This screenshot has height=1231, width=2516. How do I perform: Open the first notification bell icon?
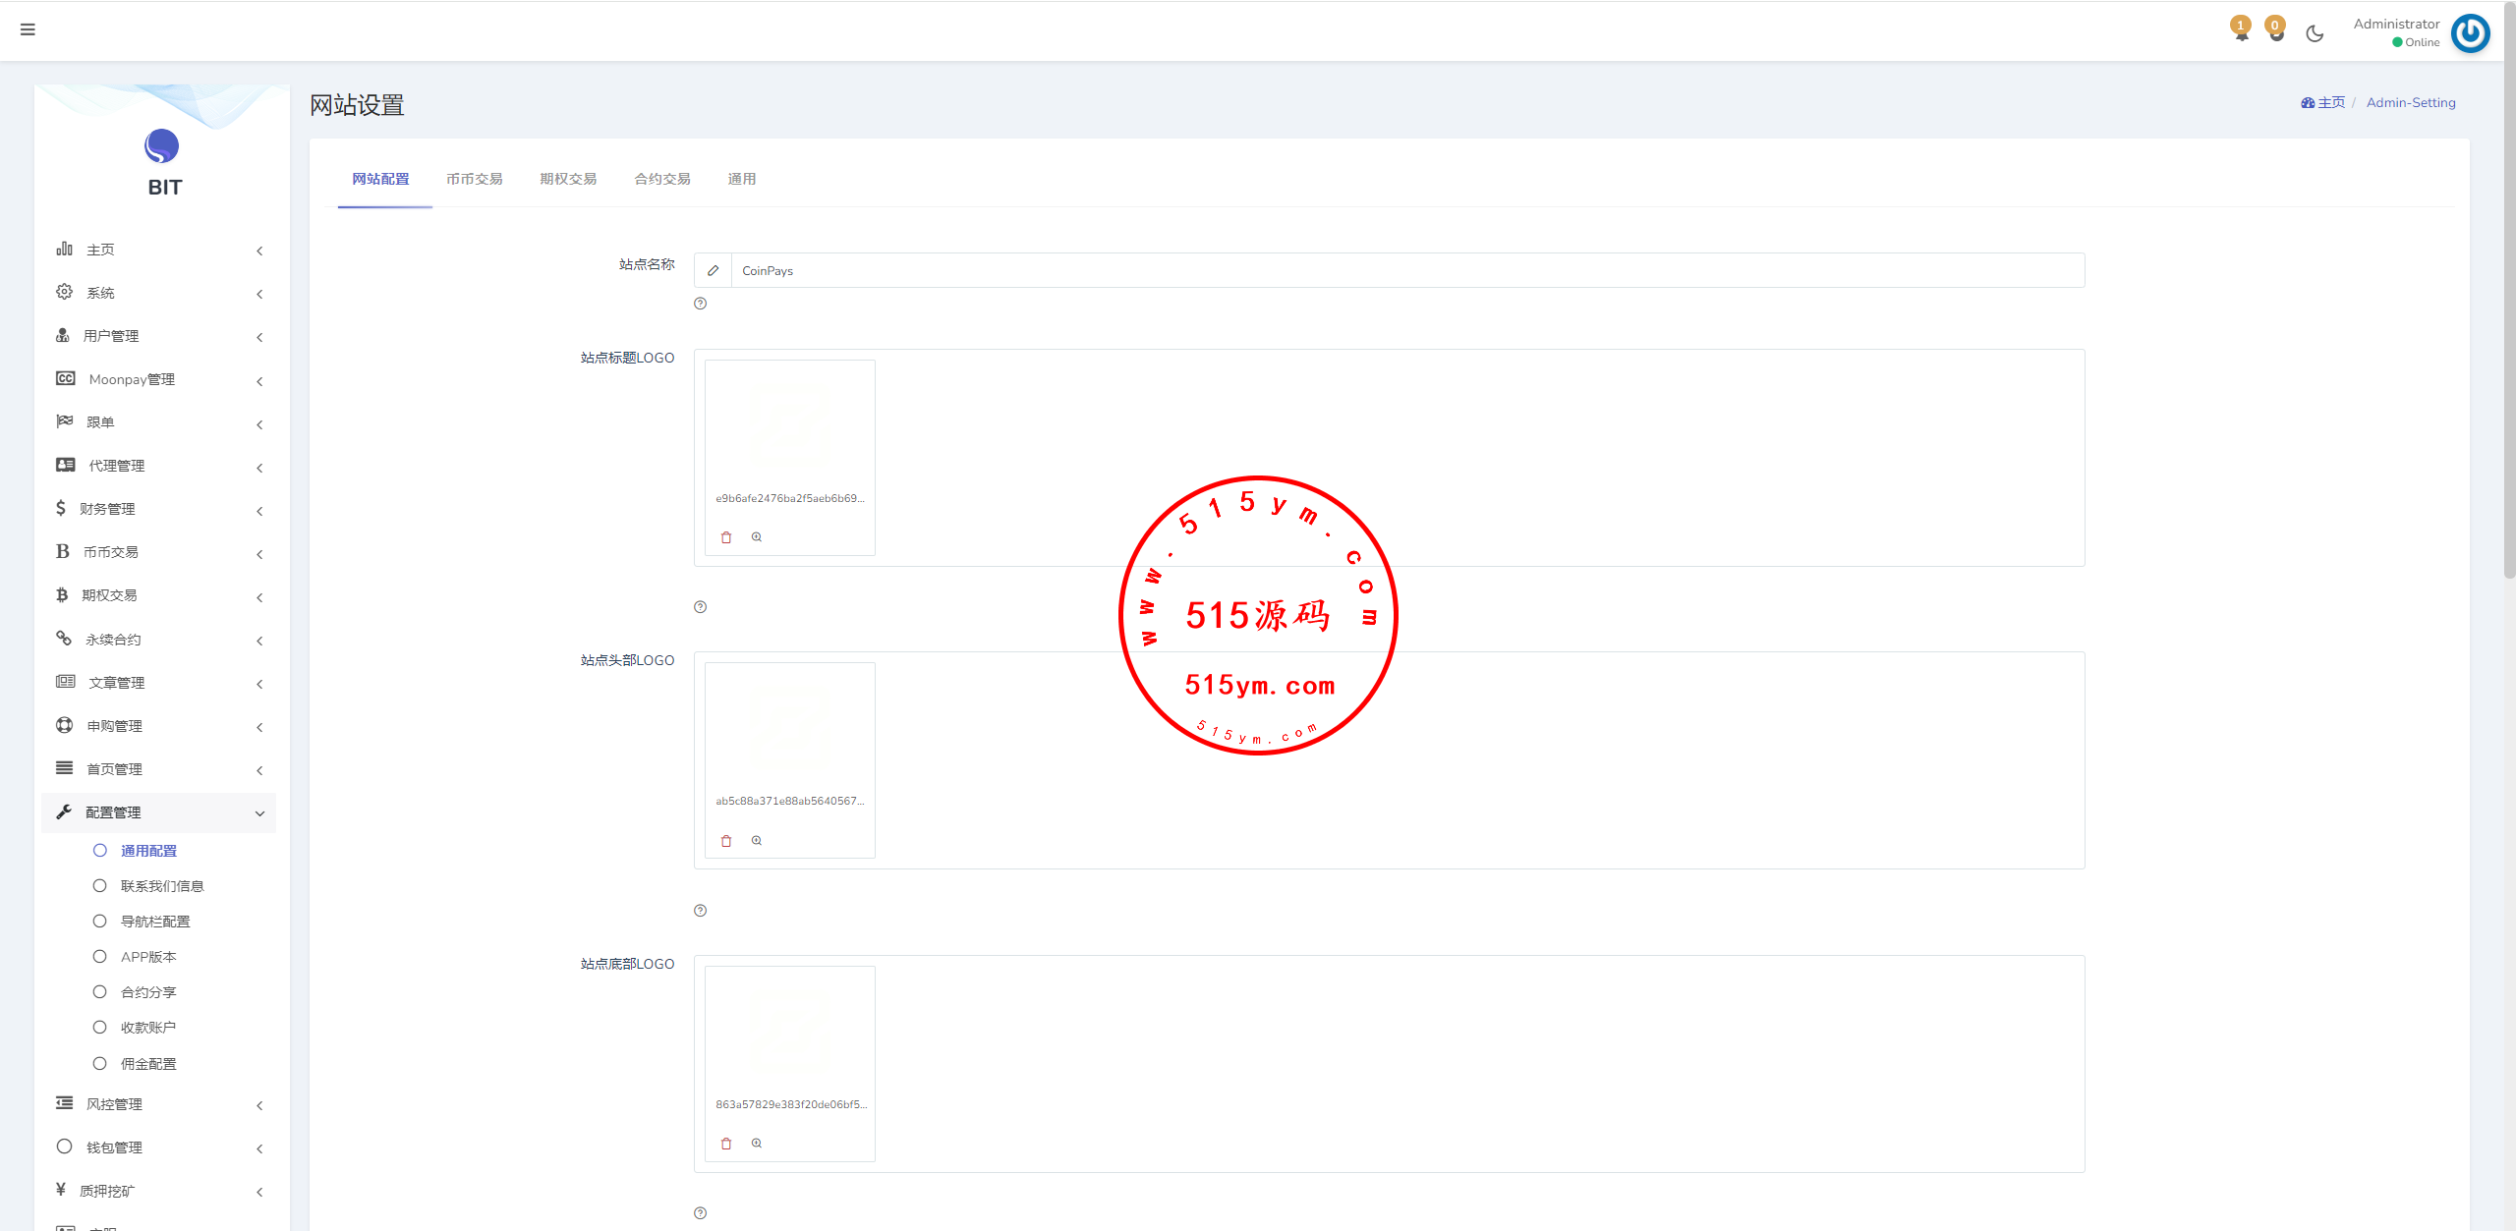point(2241,31)
